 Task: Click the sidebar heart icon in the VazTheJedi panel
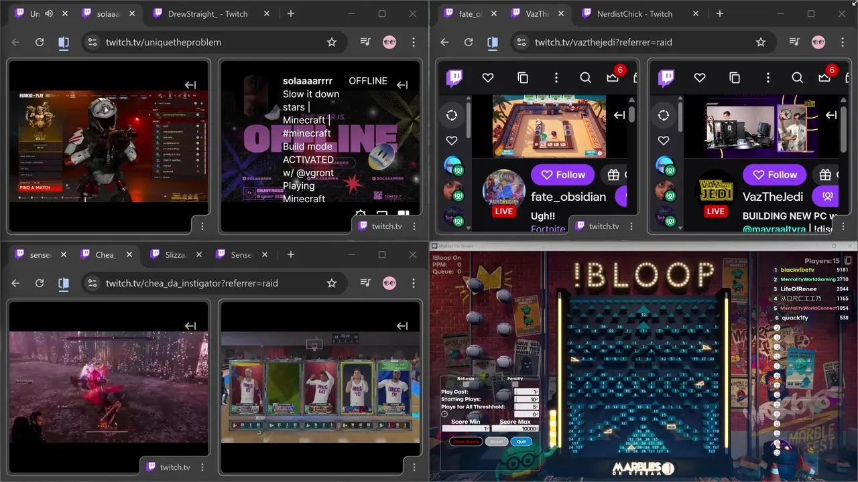pyautogui.click(x=664, y=141)
